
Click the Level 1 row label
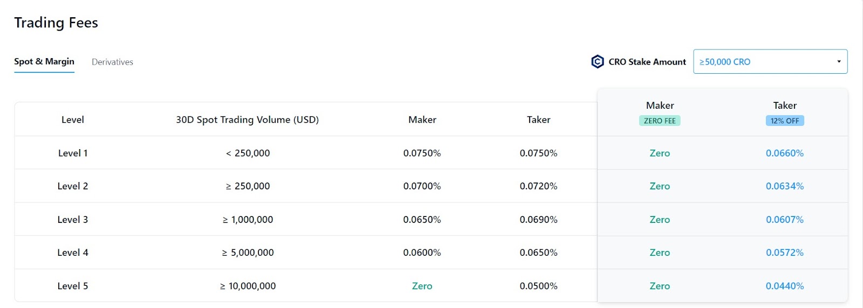[x=73, y=153]
